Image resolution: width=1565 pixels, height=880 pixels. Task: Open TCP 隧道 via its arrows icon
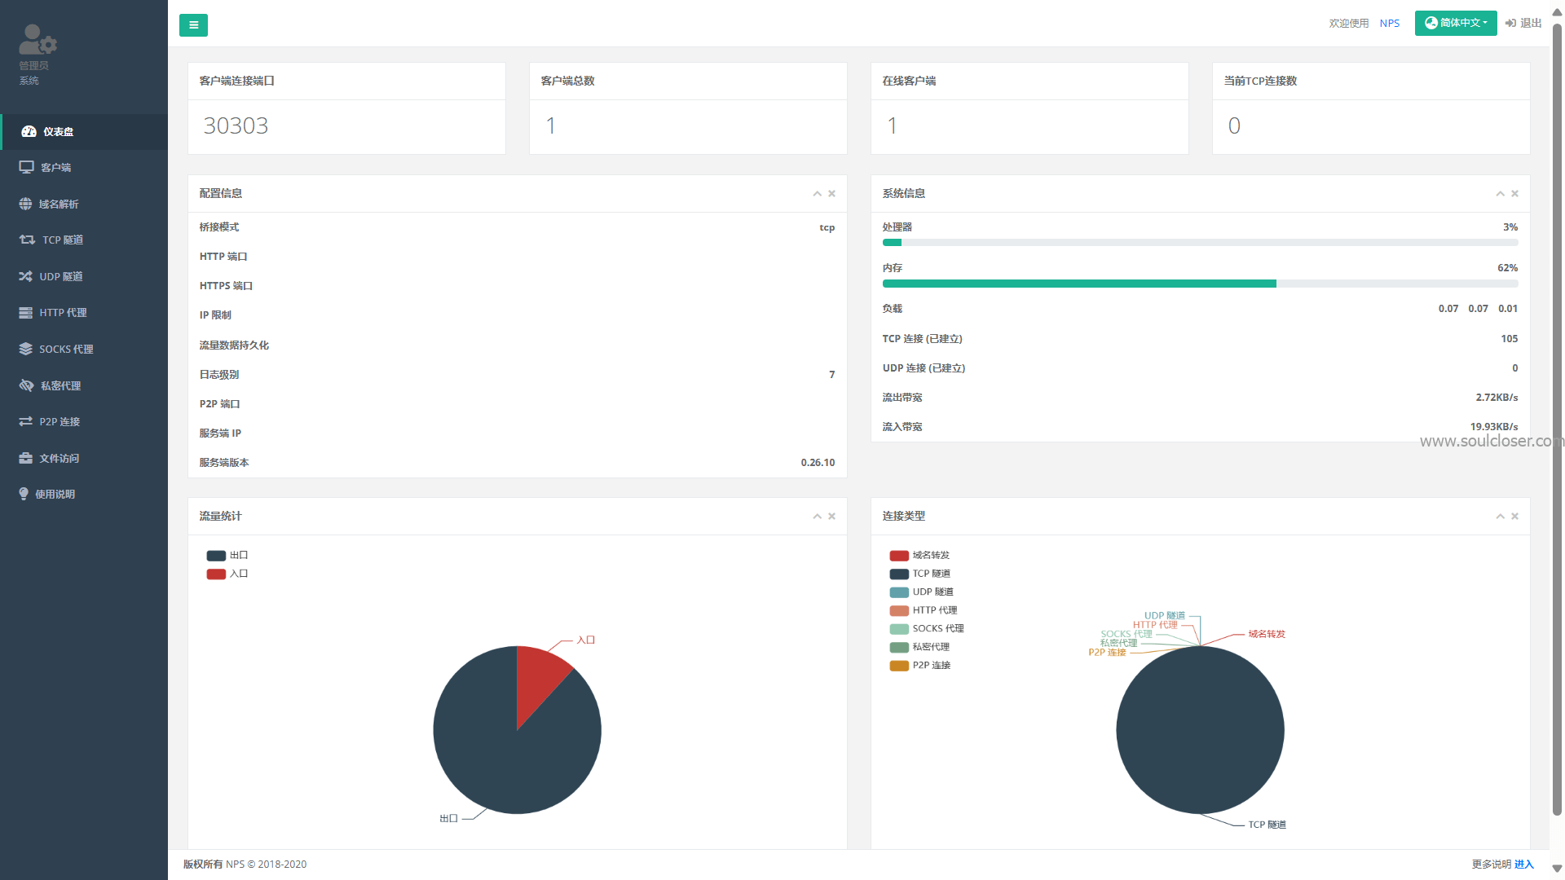pyautogui.click(x=25, y=240)
